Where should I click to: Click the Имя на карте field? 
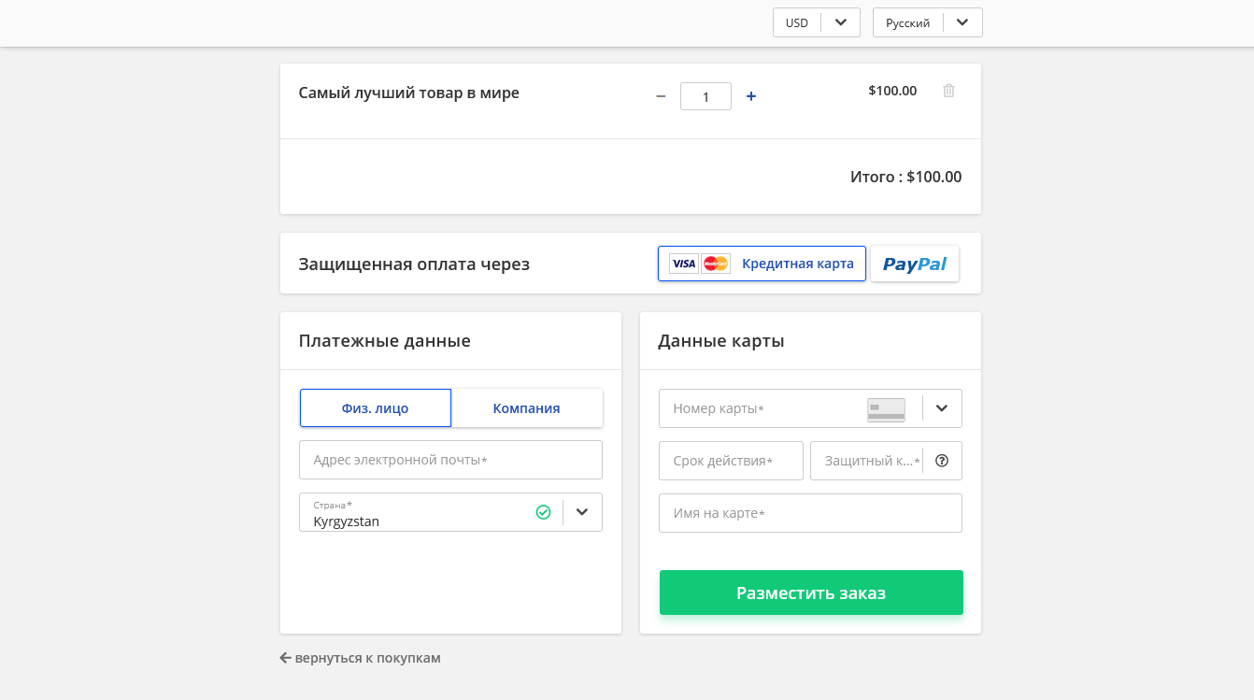tap(810, 513)
